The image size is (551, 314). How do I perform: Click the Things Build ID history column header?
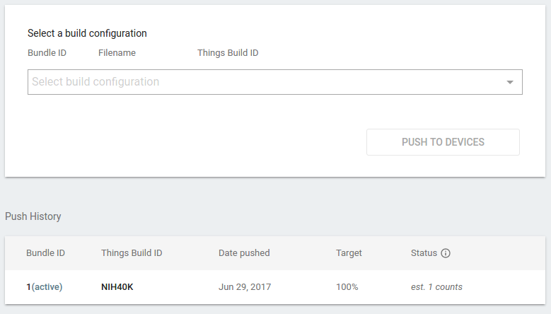[132, 253]
